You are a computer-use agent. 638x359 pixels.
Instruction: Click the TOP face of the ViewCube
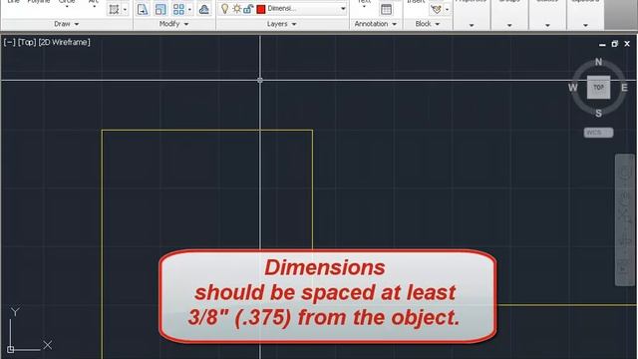coord(598,88)
